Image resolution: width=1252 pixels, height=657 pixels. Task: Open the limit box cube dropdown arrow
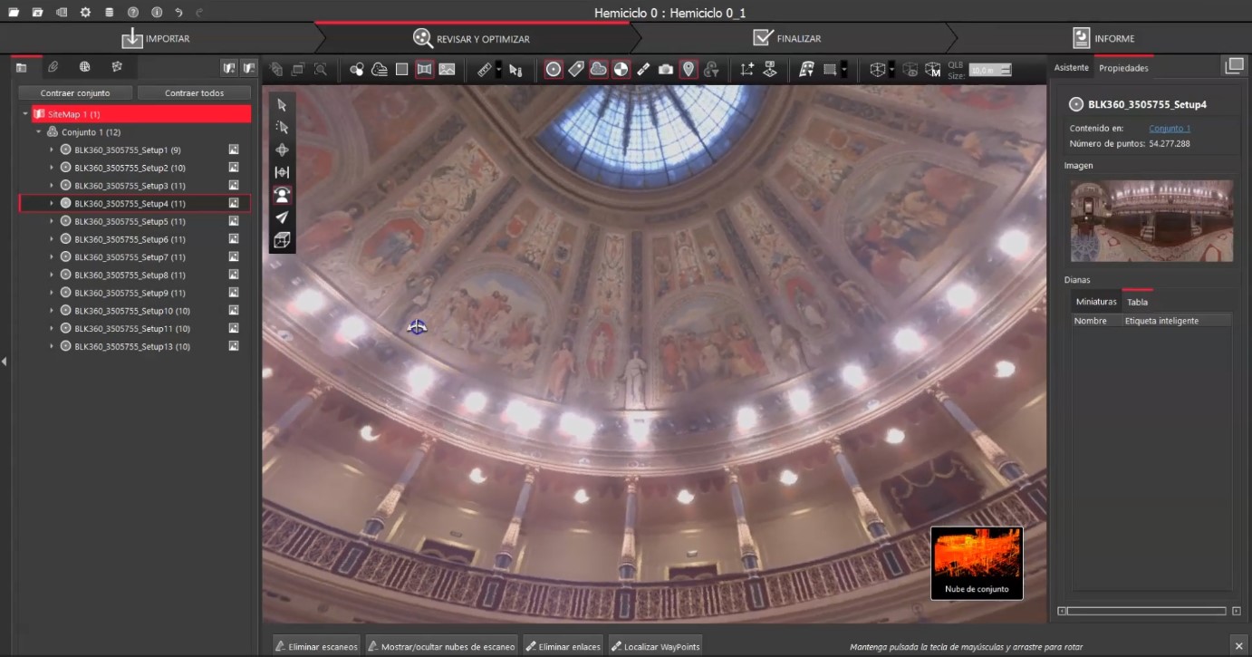(x=891, y=70)
